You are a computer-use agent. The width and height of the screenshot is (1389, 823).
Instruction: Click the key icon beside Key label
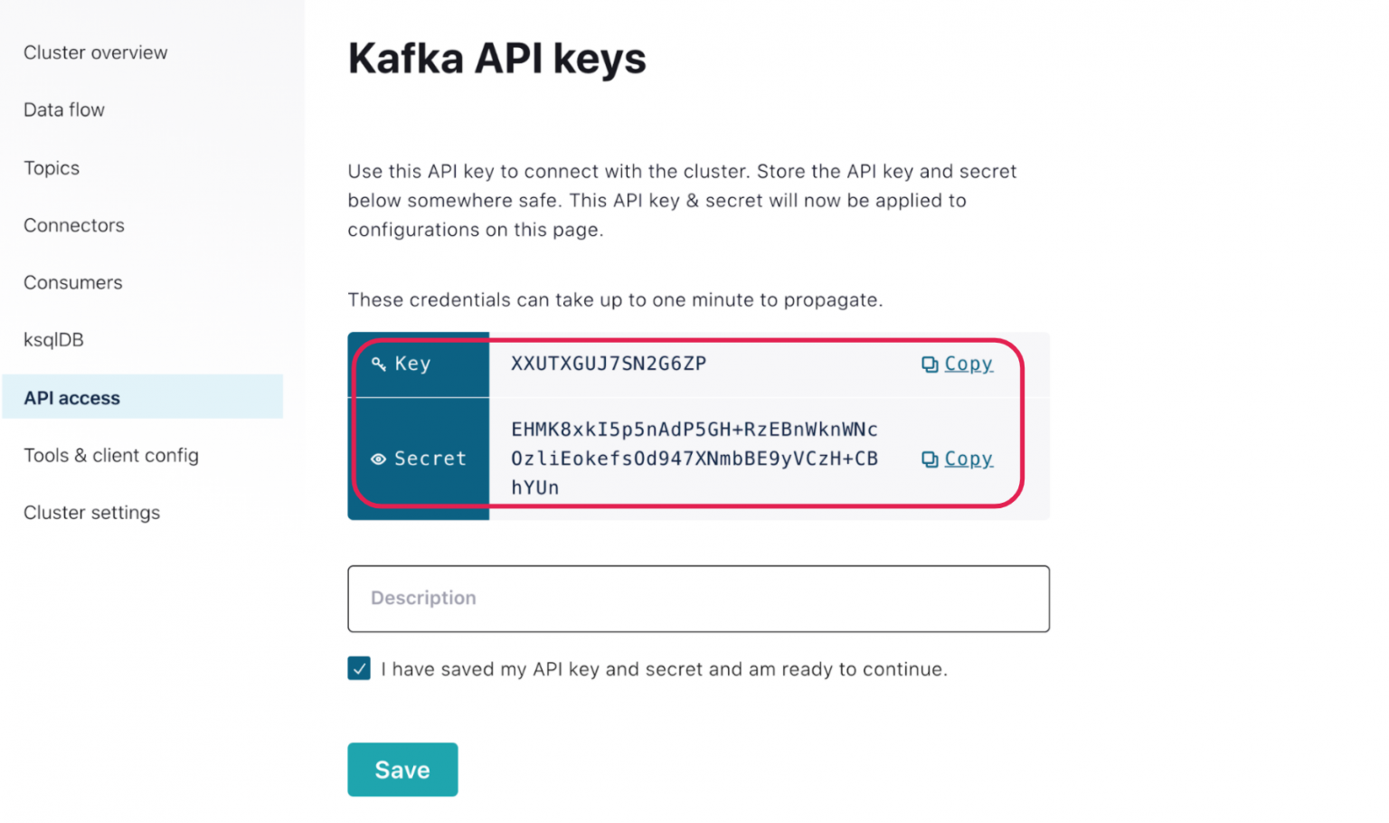coord(378,364)
